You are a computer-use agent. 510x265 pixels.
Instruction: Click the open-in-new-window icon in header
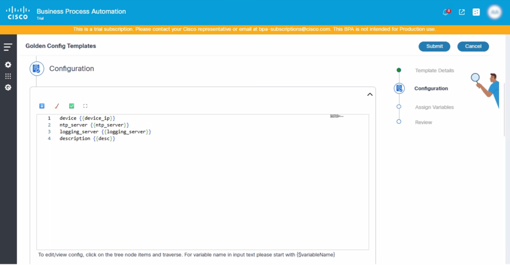pyautogui.click(x=462, y=12)
